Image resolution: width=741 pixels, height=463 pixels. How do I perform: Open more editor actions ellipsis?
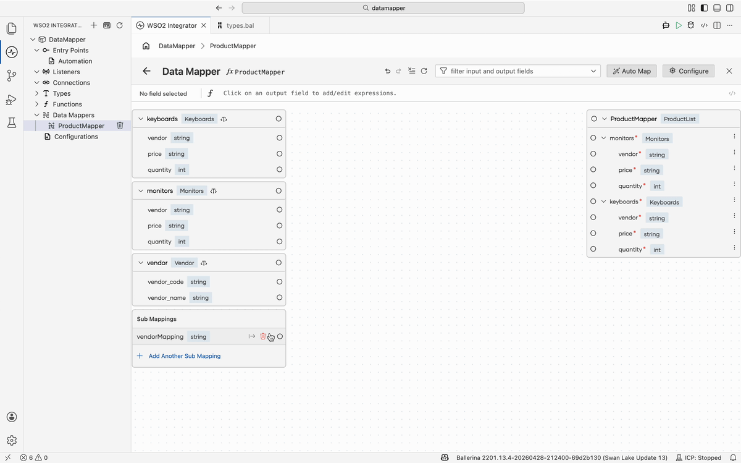click(730, 25)
